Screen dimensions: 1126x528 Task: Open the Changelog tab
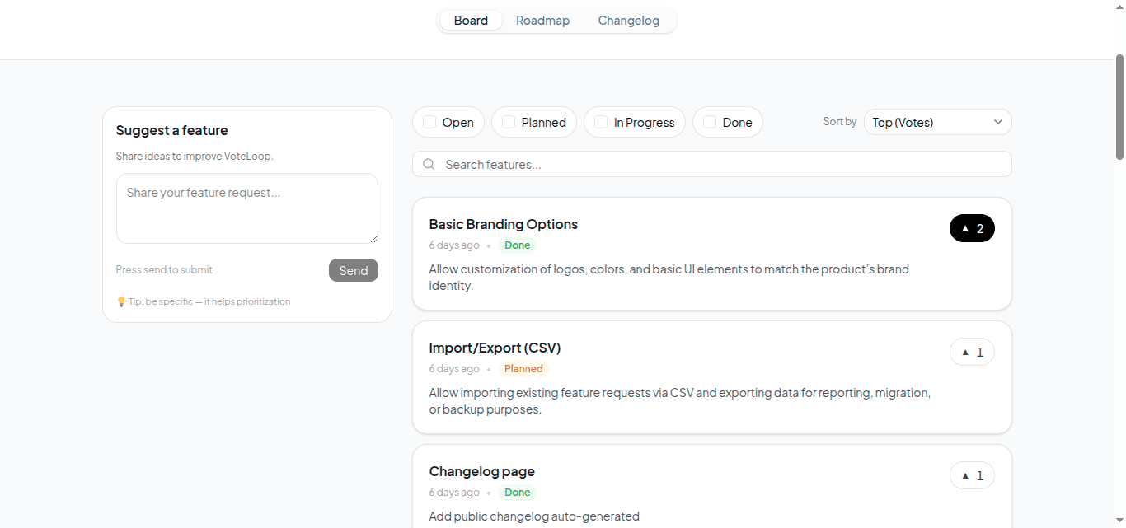coord(628,21)
